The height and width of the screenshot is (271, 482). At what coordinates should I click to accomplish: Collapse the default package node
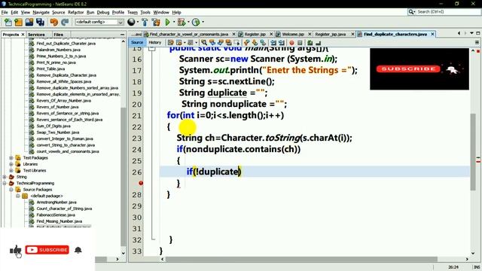click(18, 196)
